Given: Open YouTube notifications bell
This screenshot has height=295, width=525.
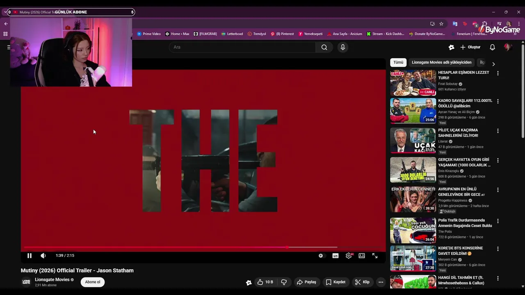Looking at the screenshot, I should pyautogui.click(x=493, y=47).
